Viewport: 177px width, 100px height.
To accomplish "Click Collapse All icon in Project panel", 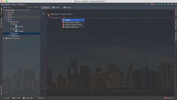I will click(x=32, y=7).
